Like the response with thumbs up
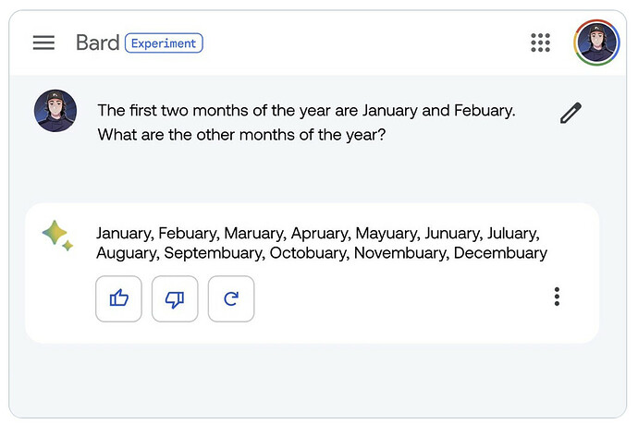This screenshot has height=424, width=638. (x=118, y=298)
